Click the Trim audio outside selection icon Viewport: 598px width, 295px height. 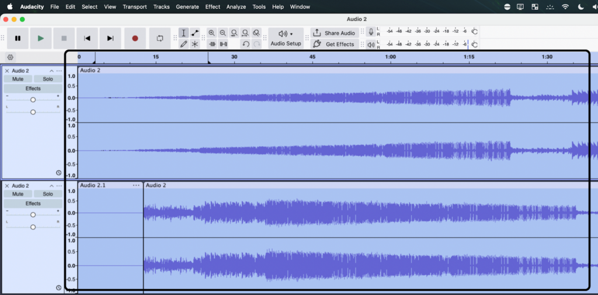tap(211, 44)
